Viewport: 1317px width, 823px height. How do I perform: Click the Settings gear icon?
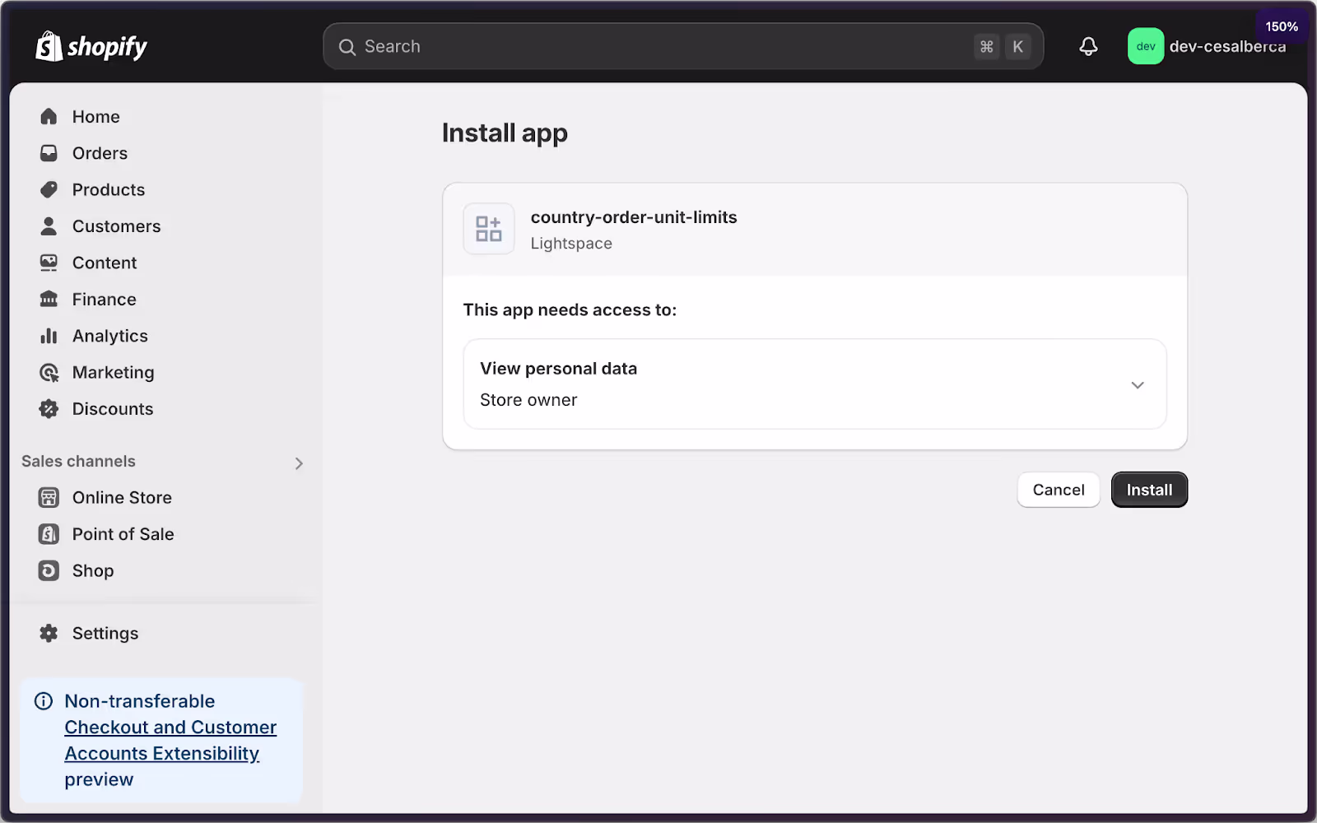(49, 634)
